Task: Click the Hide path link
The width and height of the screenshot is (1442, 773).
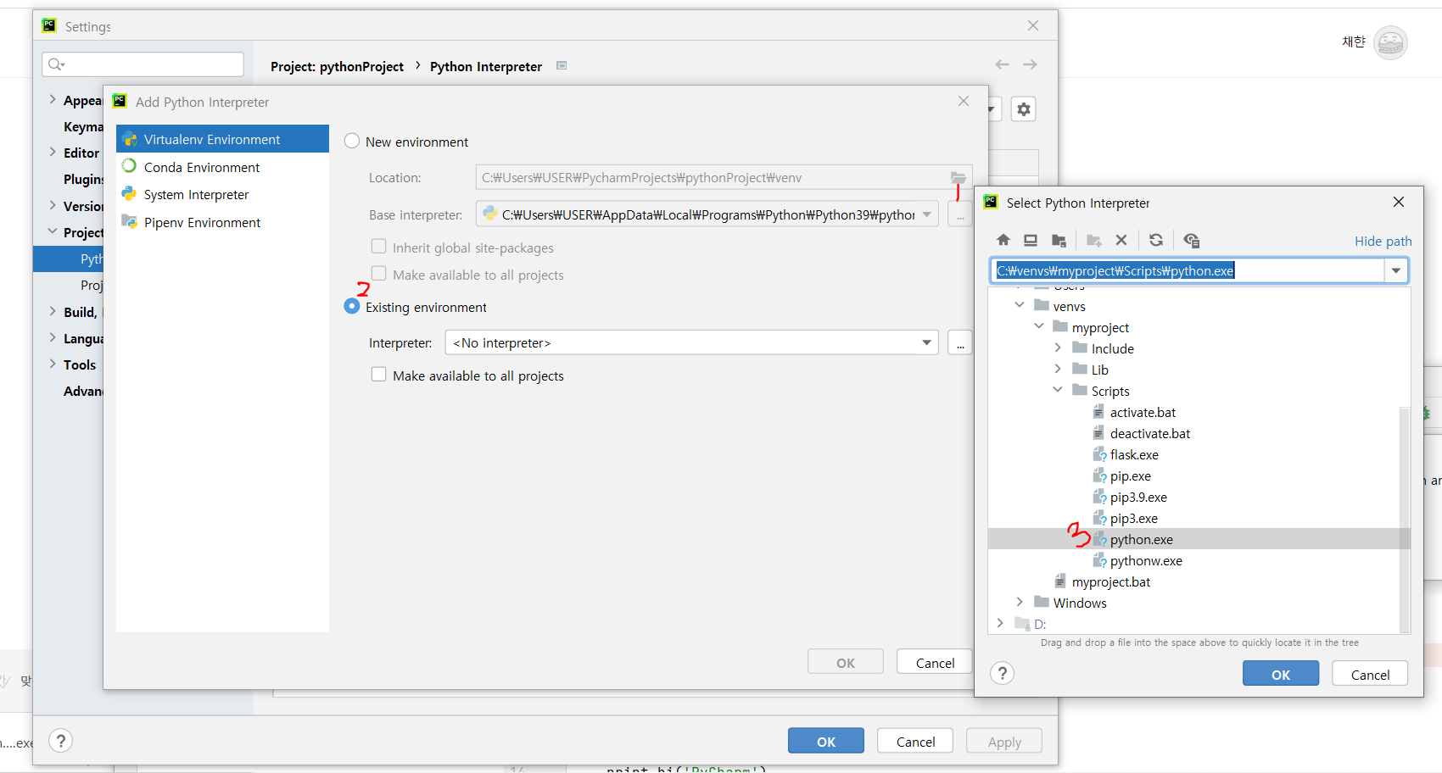Action: click(1383, 241)
